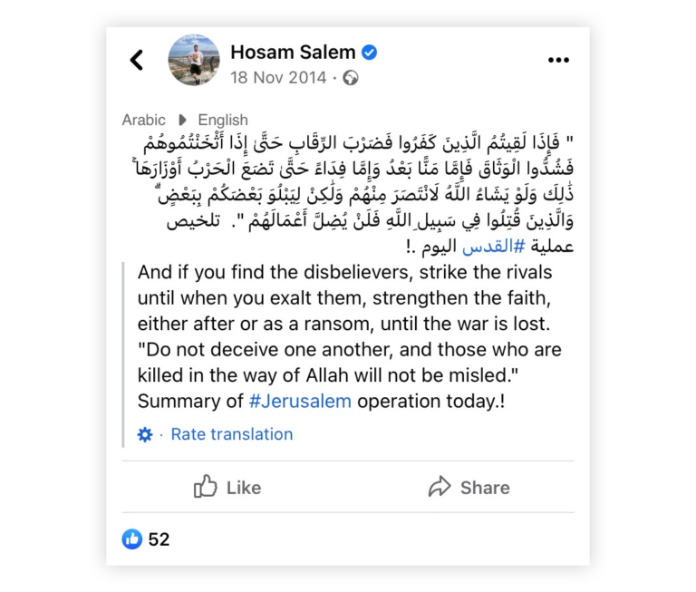Image resolution: width=696 pixels, height=592 pixels.
Task: Go back using the left arrow
Action: 137,60
